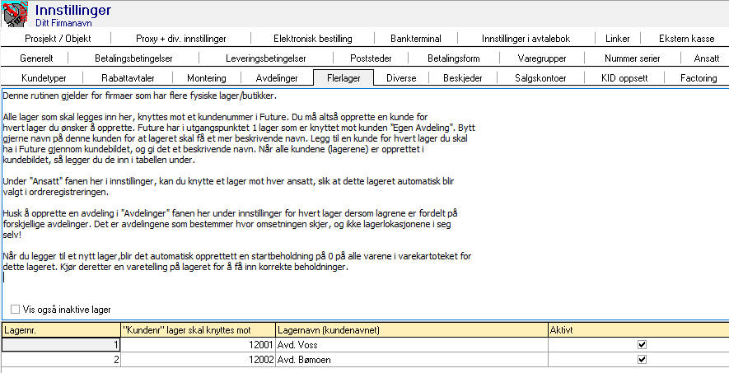Click the Kundenr cell 12002
729x373 pixels.
[x=198, y=360]
